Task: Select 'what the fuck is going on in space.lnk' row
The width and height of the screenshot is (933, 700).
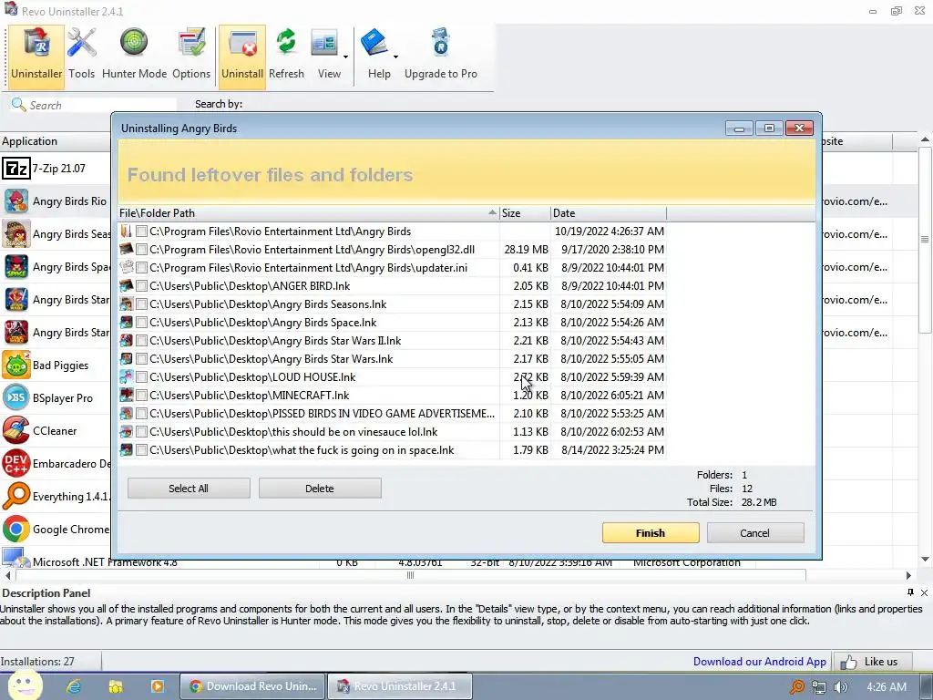Action: click(x=392, y=450)
